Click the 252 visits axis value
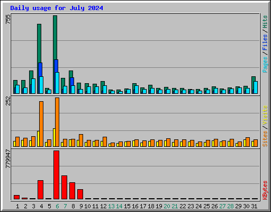The image size is (271, 212). tap(8, 101)
